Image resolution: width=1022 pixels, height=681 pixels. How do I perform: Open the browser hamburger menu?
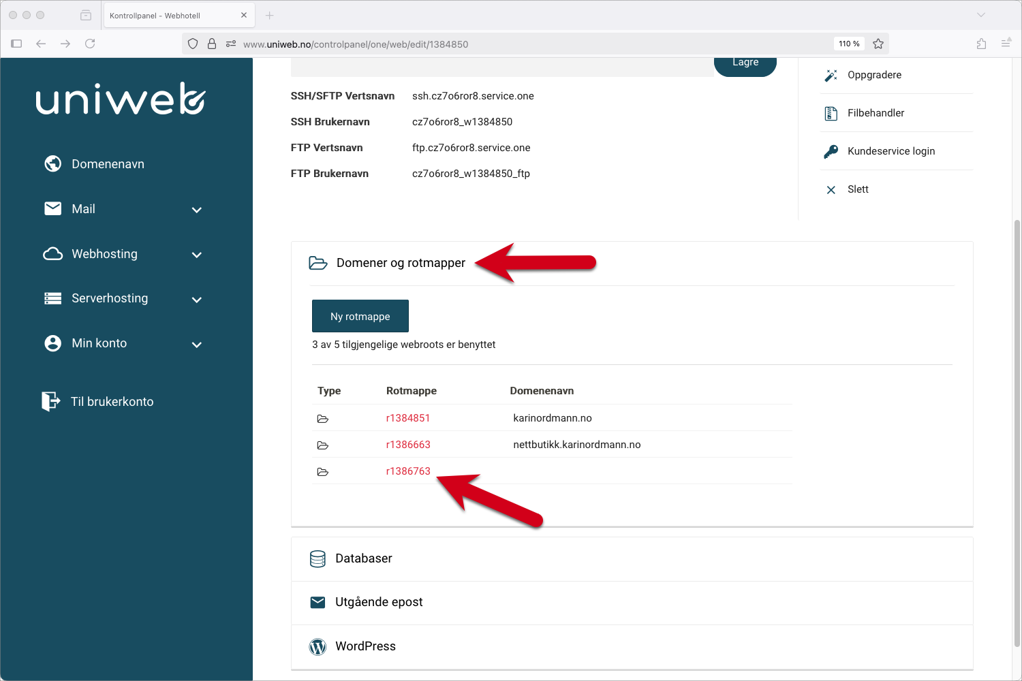[1006, 44]
